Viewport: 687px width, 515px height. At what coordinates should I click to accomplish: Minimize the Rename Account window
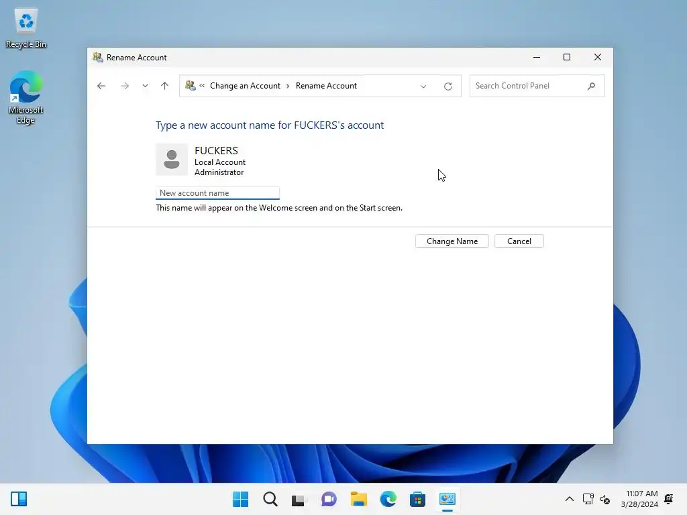pyautogui.click(x=536, y=58)
